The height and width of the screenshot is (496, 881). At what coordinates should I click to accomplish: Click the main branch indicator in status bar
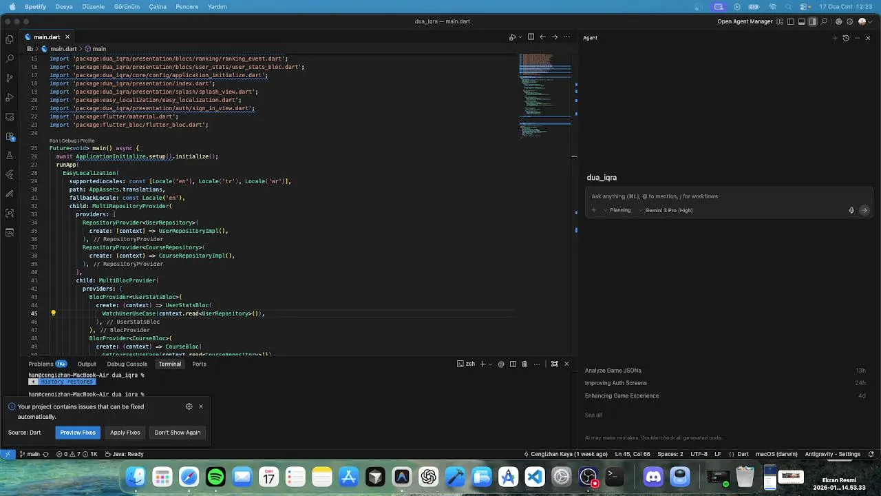pyautogui.click(x=29, y=454)
